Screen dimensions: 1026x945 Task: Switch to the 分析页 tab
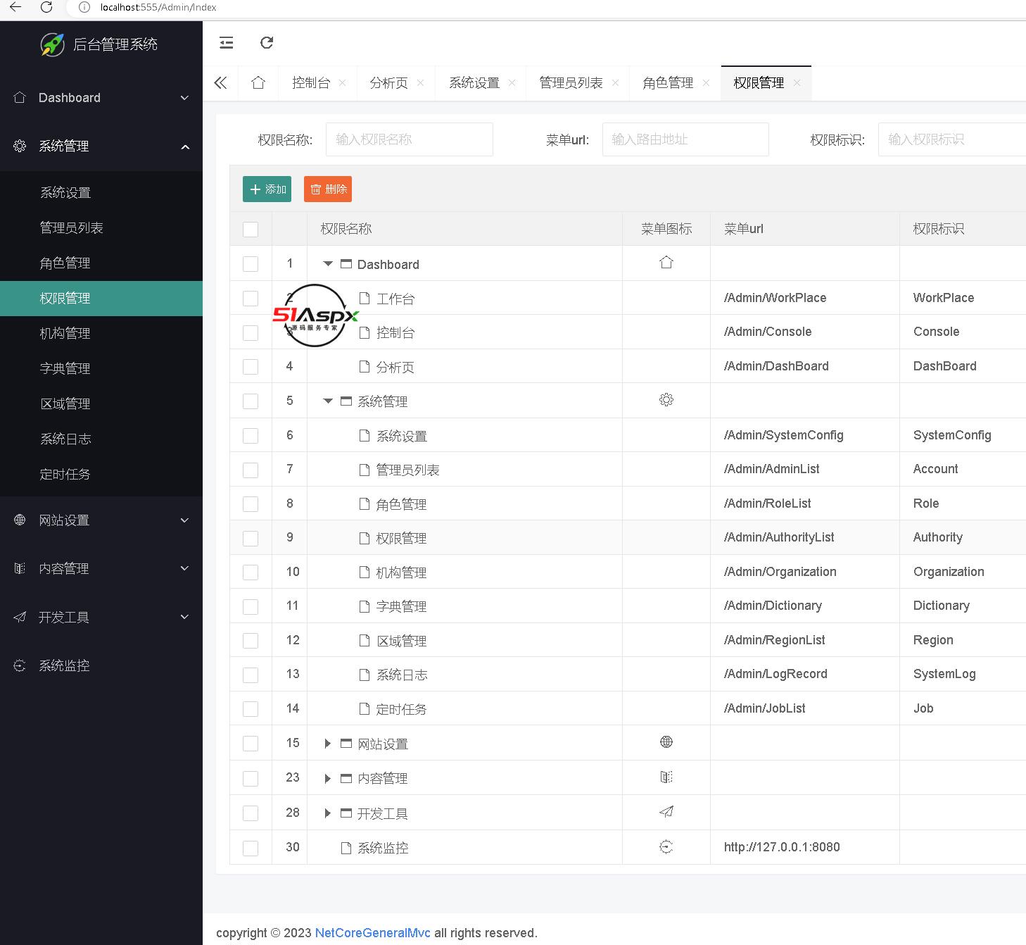(388, 83)
